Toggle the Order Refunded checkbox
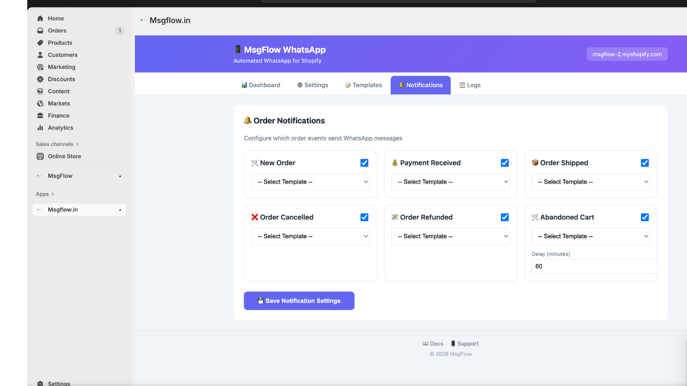 click(x=505, y=217)
